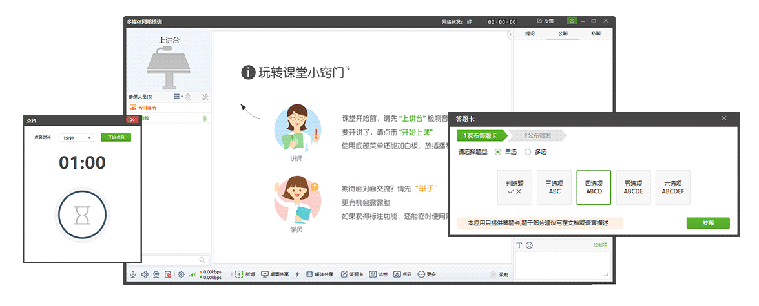Toggle the 录制 recording option

[x=499, y=274]
